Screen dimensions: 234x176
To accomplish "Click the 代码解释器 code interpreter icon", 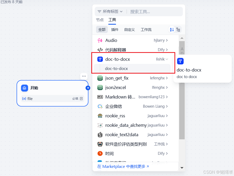I will click(100, 50).
